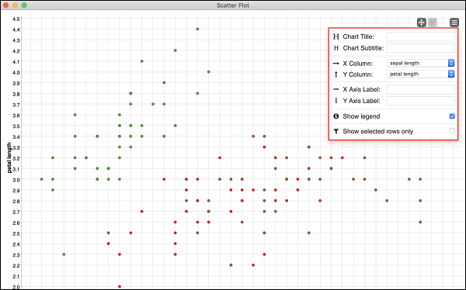Select the green data point at 4.1
This screenshot has width=466, height=290.
(x=142, y=61)
